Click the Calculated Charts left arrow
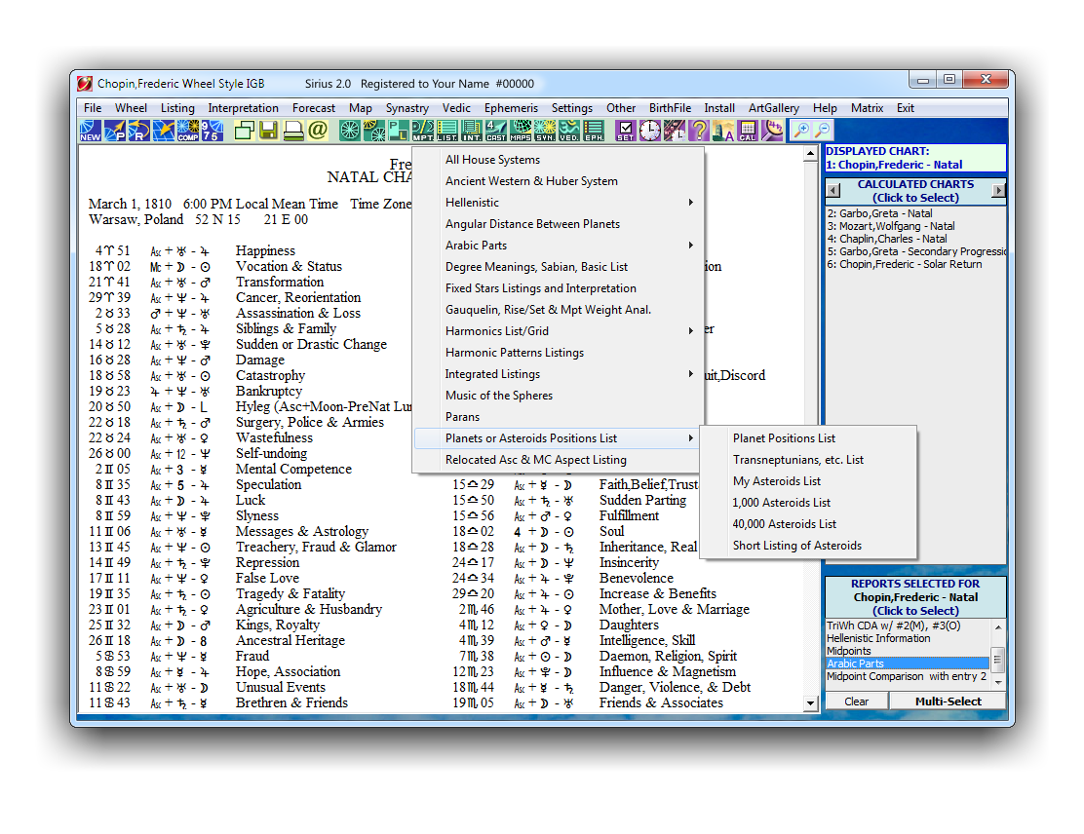This screenshot has width=1084, height=834. coord(833,190)
